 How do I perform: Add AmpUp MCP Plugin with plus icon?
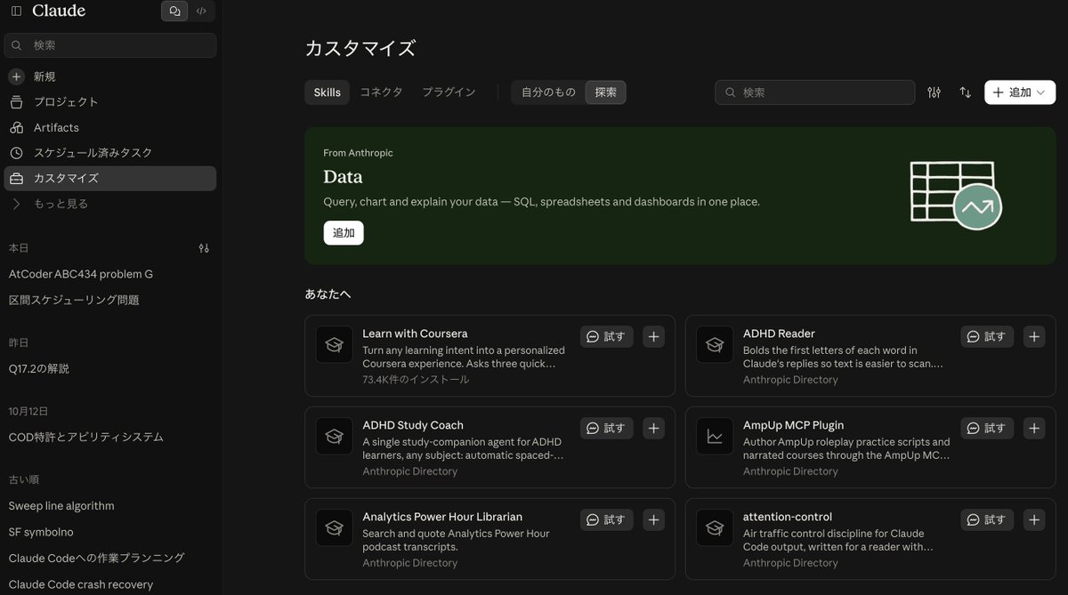click(1033, 429)
